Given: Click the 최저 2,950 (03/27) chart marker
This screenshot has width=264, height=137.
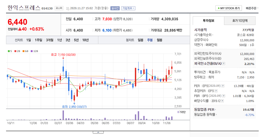Looking at the screenshot, I should [74, 107].
